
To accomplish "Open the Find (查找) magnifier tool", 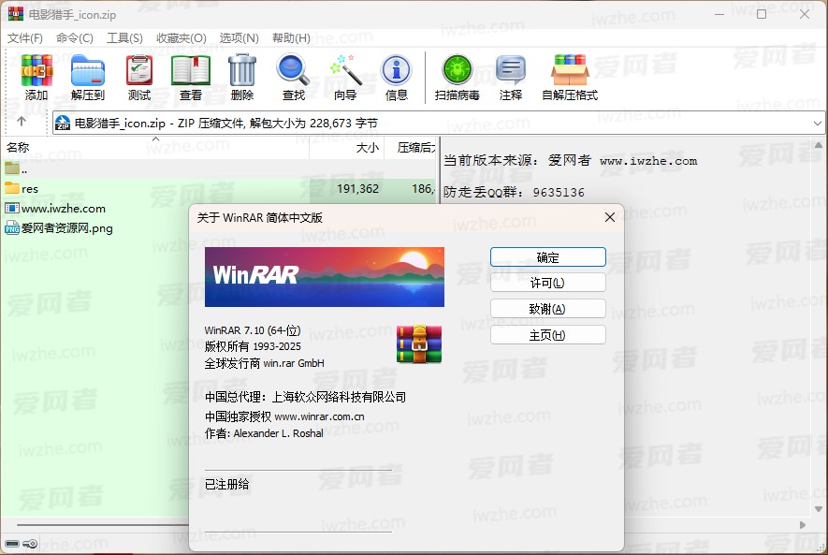I will coord(293,70).
